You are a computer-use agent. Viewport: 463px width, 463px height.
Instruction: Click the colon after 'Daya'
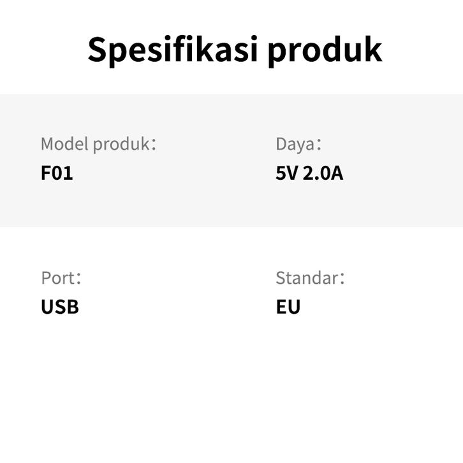tap(319, 145)
